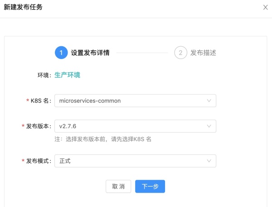The height and width of the screenshot is (207, 272).
Task: Click the 新建发布任务 dialog title
Action: [x=23, y=7]
